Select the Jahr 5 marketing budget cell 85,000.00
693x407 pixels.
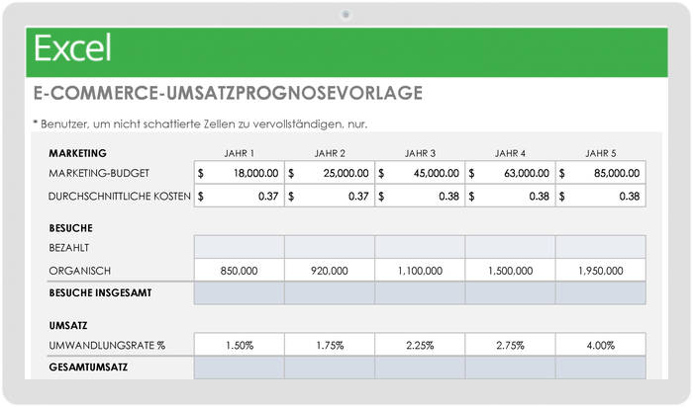(601, 173)
